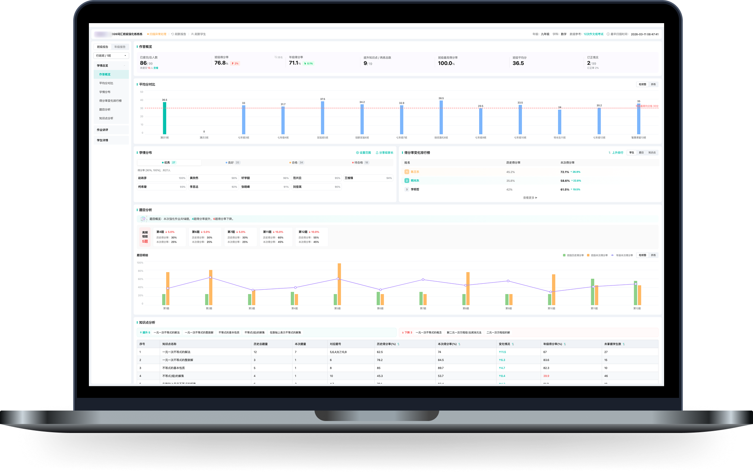753x474 pixels.
Task: Sort by 未掌握学生数 column icon
Action: (x=624, y=344)
